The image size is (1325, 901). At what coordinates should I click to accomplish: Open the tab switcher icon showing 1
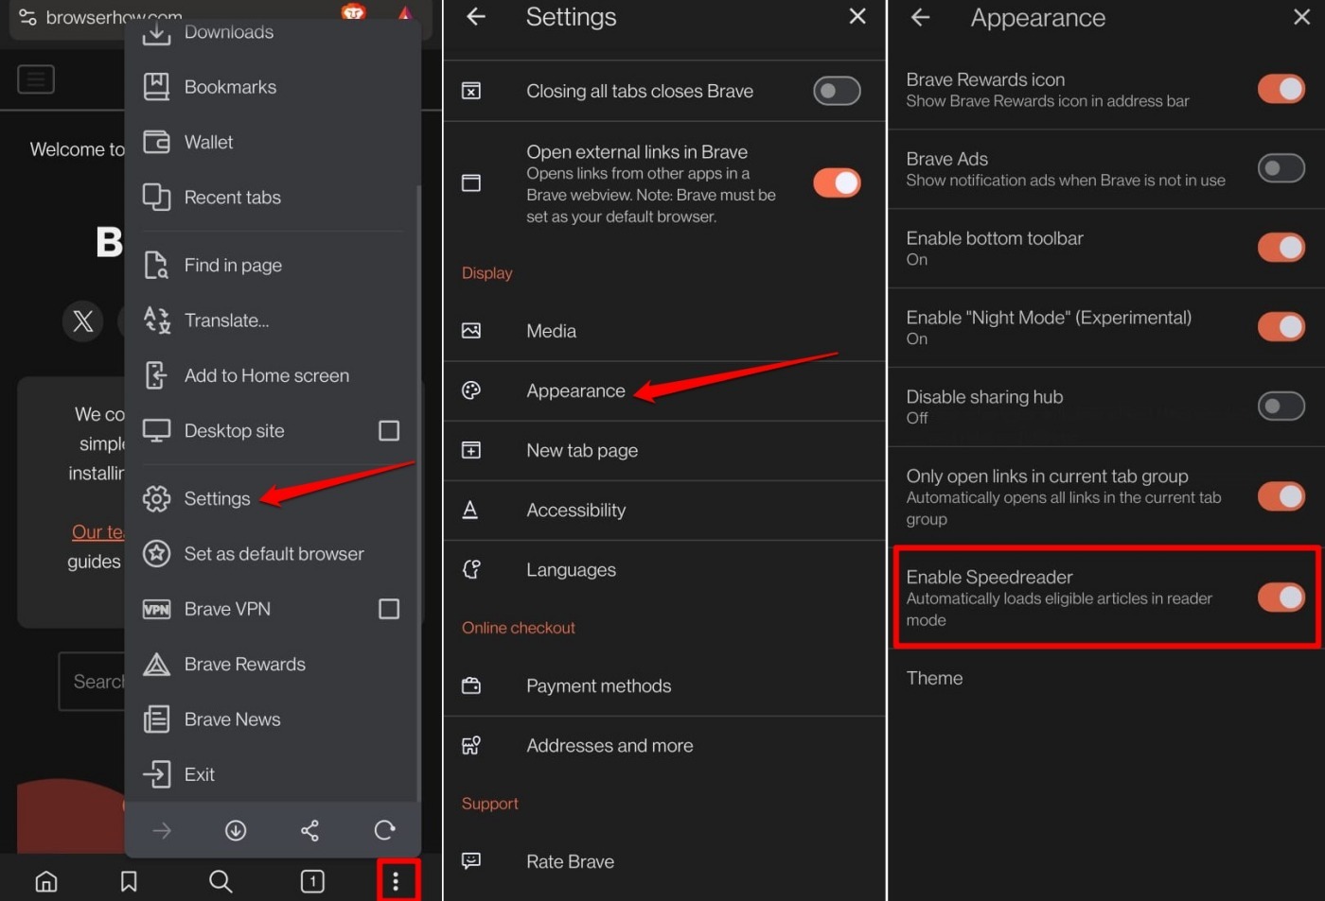312,881
